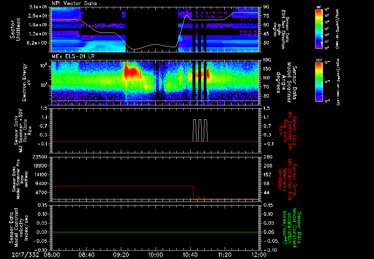
Task: Click the Model Scanner Angle degrees label
Action: point(286,83)
